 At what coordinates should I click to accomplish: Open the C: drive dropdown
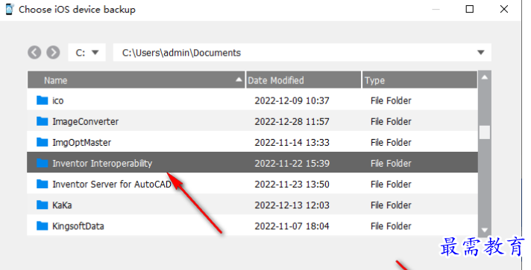click(87, 52)
